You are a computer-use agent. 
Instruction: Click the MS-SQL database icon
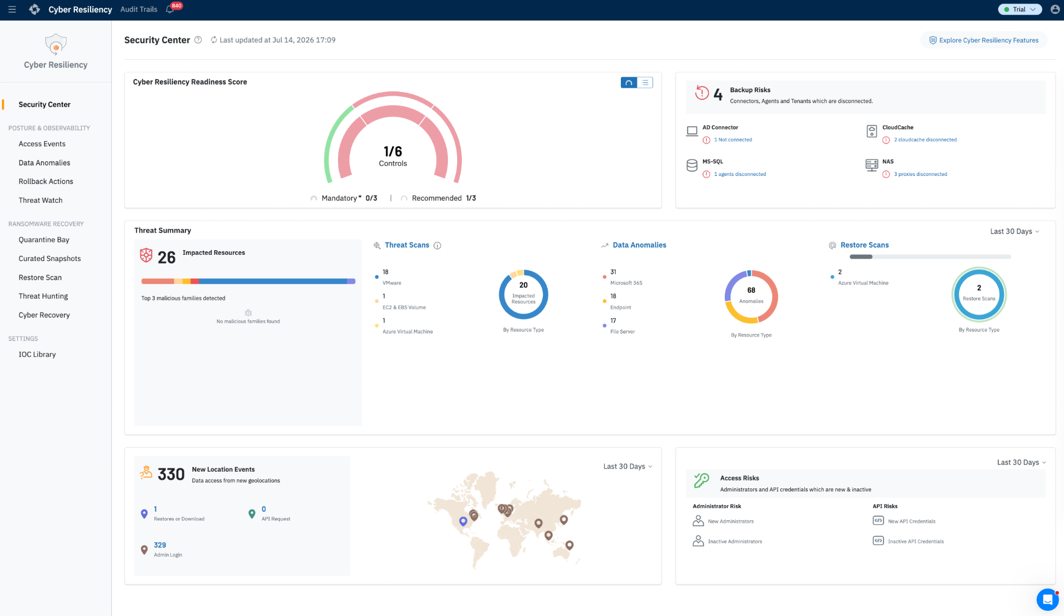click(x=692, y=166)
